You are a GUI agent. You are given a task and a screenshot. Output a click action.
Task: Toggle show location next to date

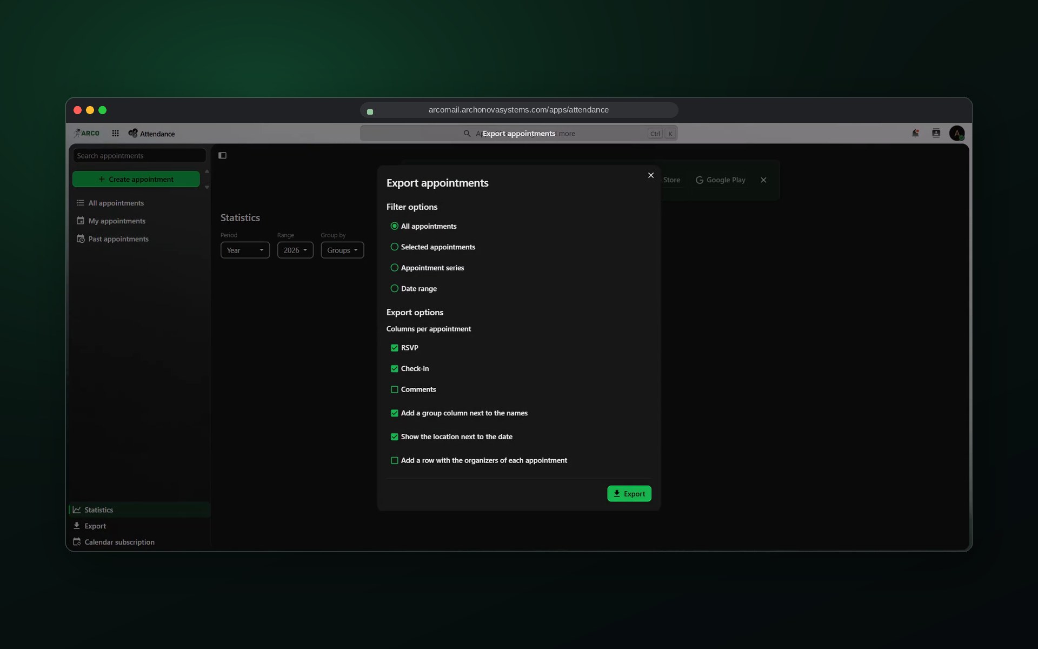tap(395, 437)
